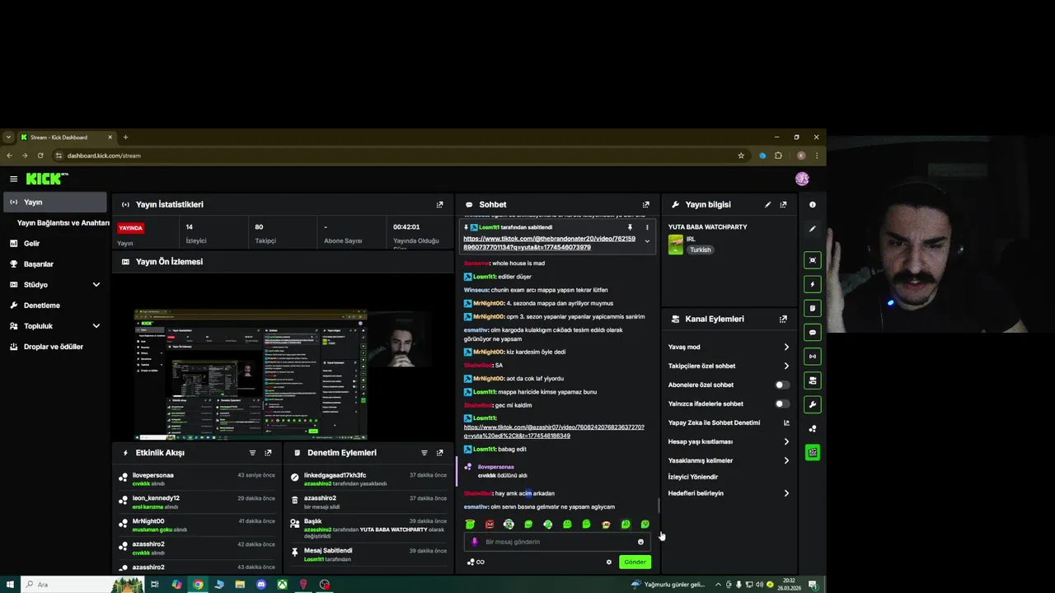Image resolution: width=1055 pixels, height=593 pixels.
Task: Click the Kick logo
Action: click(x=47, y=179)
